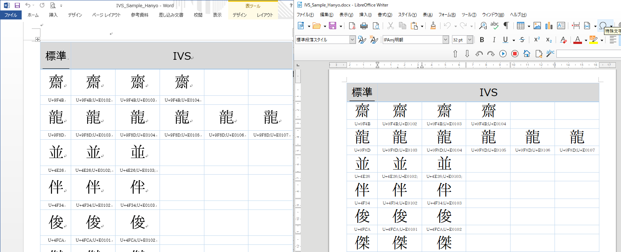Viewport: 621px width, 252px height.
Task: Click the Open folder icon in Writer
Action: (317, 26)
